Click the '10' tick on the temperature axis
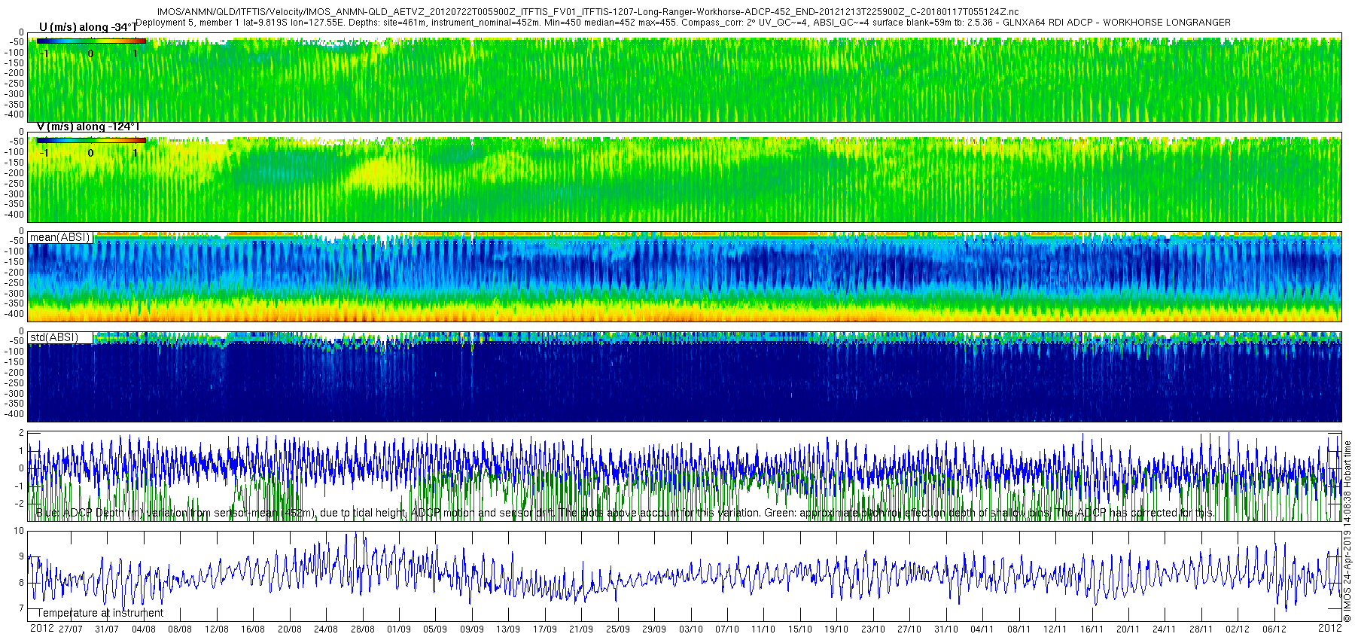The image size is (1355, 640). click(x=19, y=531)
